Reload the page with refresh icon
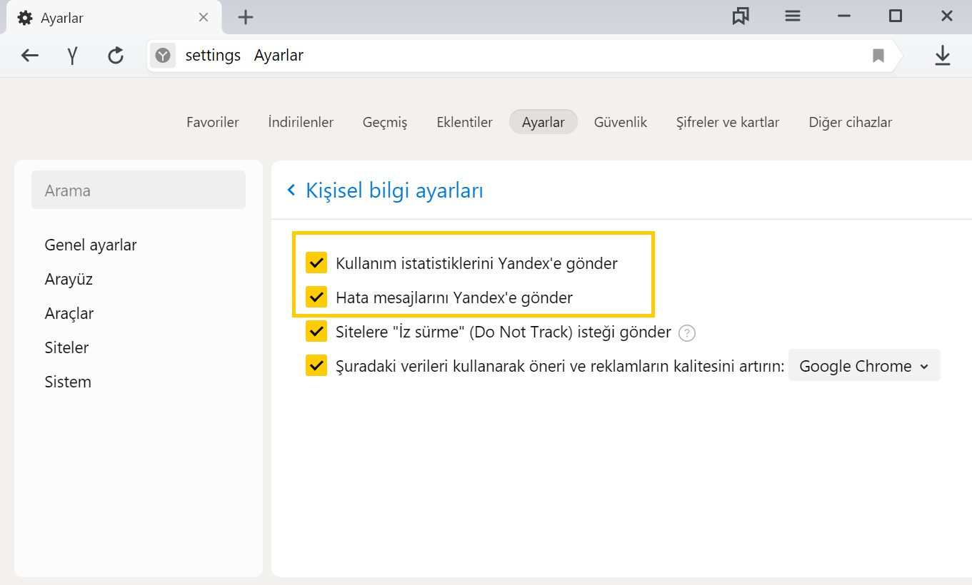This screenshot has width=972, height=585. click(x=116, y=56)
